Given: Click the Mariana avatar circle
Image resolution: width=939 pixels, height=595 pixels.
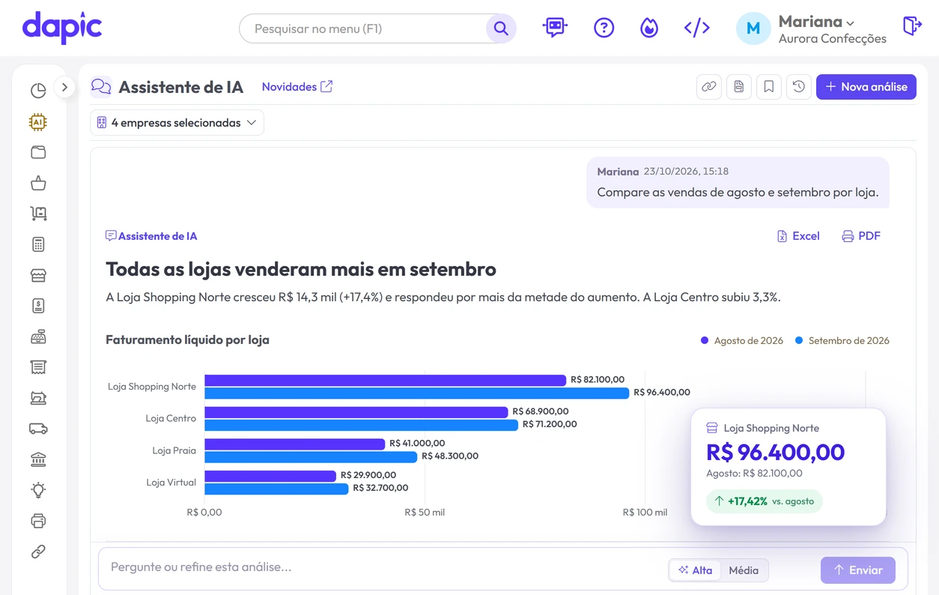Looking at the screenshot, I should [753, 28].
